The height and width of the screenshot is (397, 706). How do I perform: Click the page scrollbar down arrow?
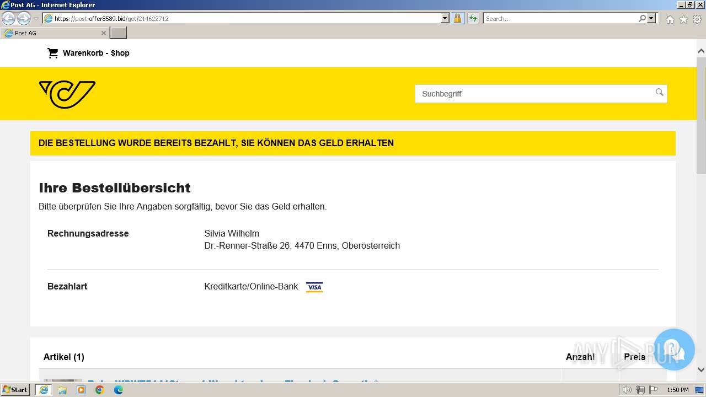(701, 369)
